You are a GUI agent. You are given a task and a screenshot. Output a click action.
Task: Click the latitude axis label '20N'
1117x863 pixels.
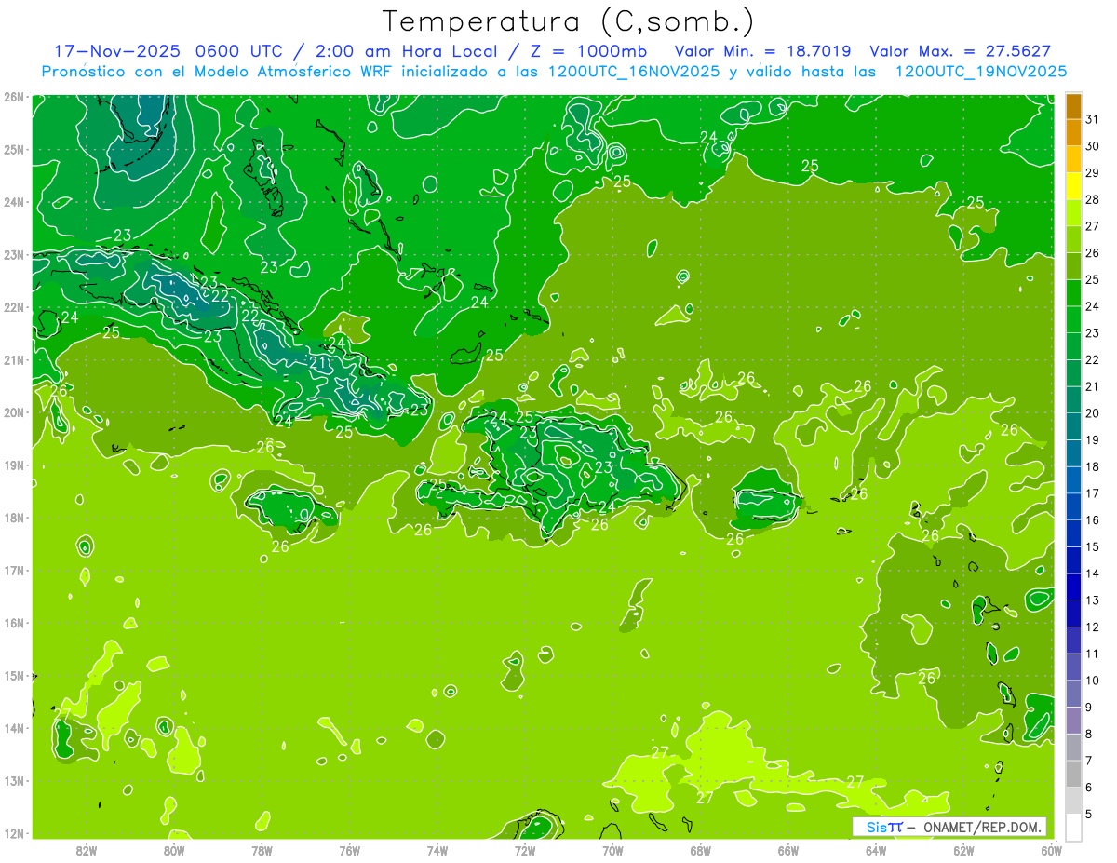click(x=14, y=412)
